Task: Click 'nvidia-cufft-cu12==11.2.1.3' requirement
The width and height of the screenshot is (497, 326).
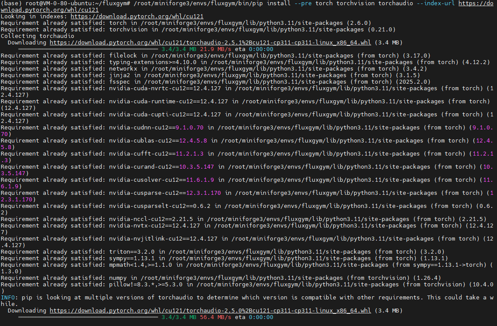Action: pos(156,154)
